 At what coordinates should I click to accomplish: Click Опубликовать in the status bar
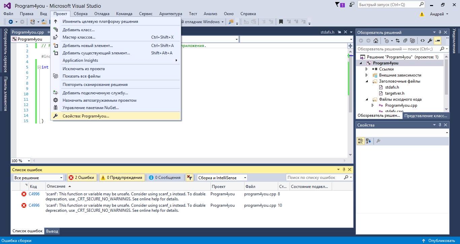[438, 241]
